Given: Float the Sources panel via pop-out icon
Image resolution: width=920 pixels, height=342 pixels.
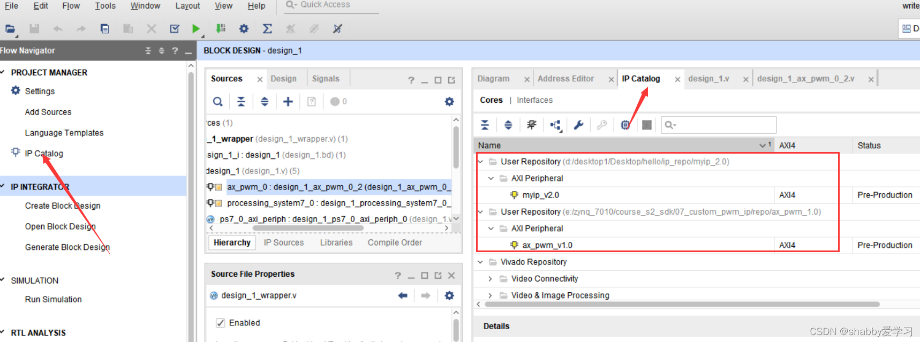Looking at the screenshot, I should pyautogui.click(x=451, y=80).
